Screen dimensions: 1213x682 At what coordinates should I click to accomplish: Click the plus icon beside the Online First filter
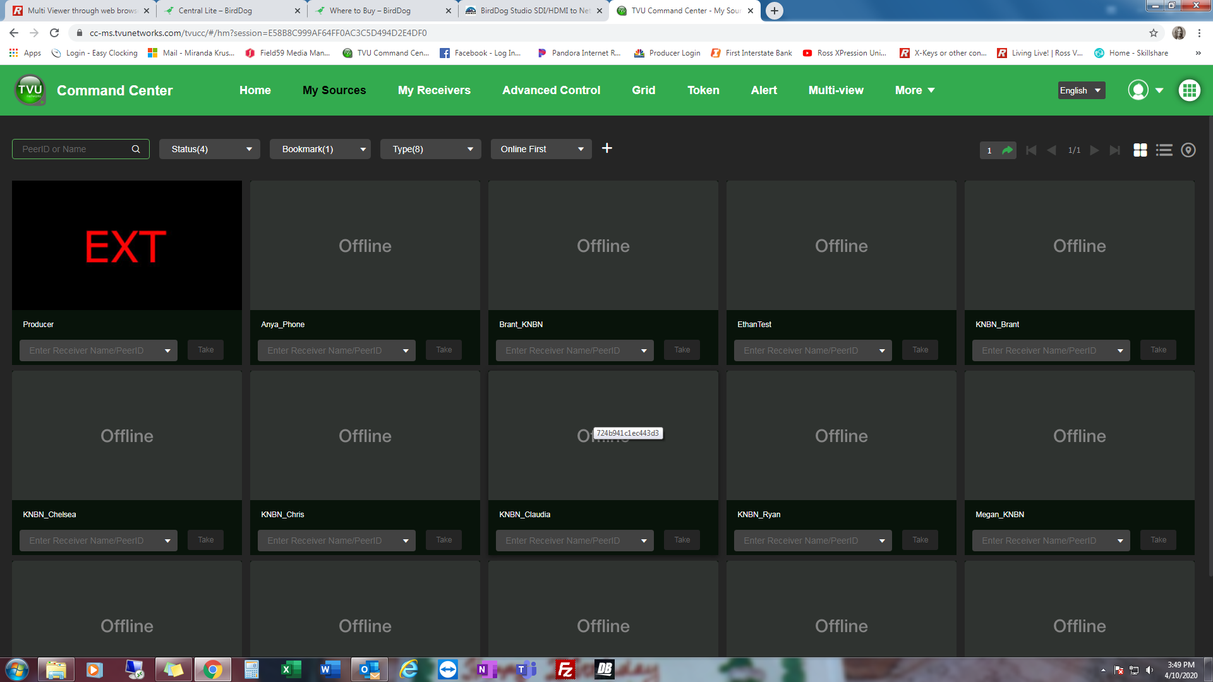click(x=606, y=148)
